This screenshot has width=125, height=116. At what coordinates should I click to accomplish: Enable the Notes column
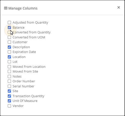(x=9, y=76)
